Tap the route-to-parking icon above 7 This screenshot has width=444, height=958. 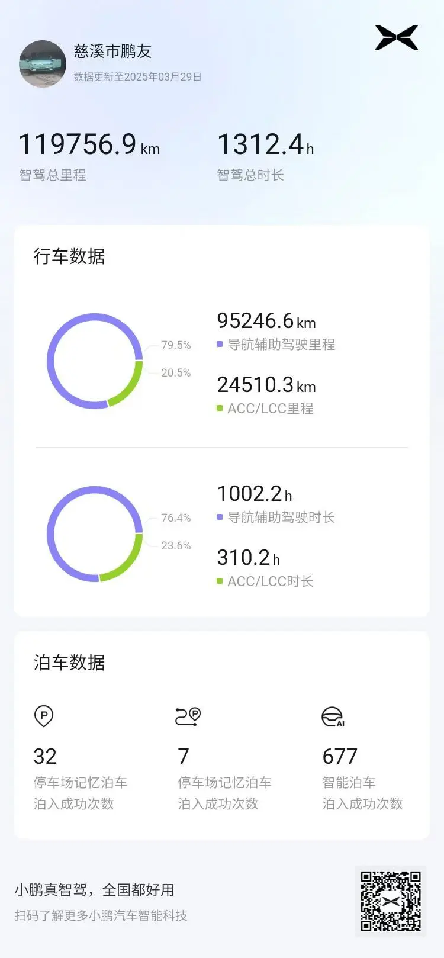pyautogui.click(x=188, y=716)
